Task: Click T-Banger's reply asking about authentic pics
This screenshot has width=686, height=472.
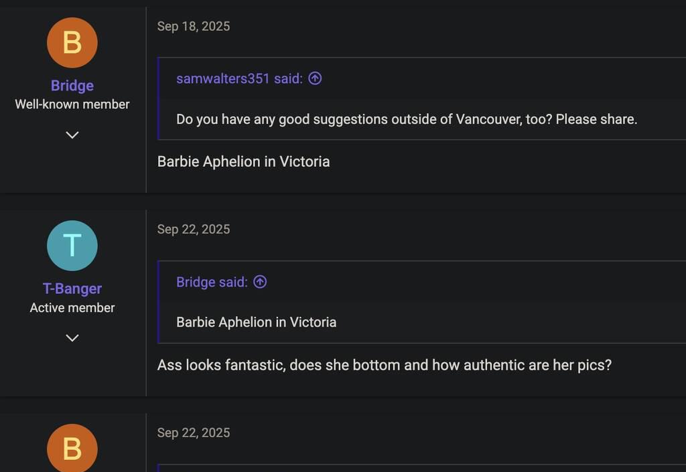Action: [384, 365]
